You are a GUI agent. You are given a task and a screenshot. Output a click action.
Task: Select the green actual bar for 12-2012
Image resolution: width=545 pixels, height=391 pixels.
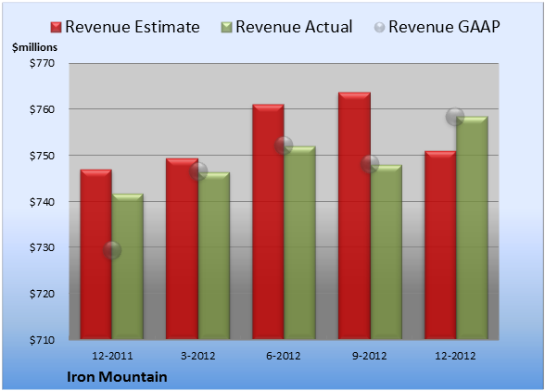(472, 228)
